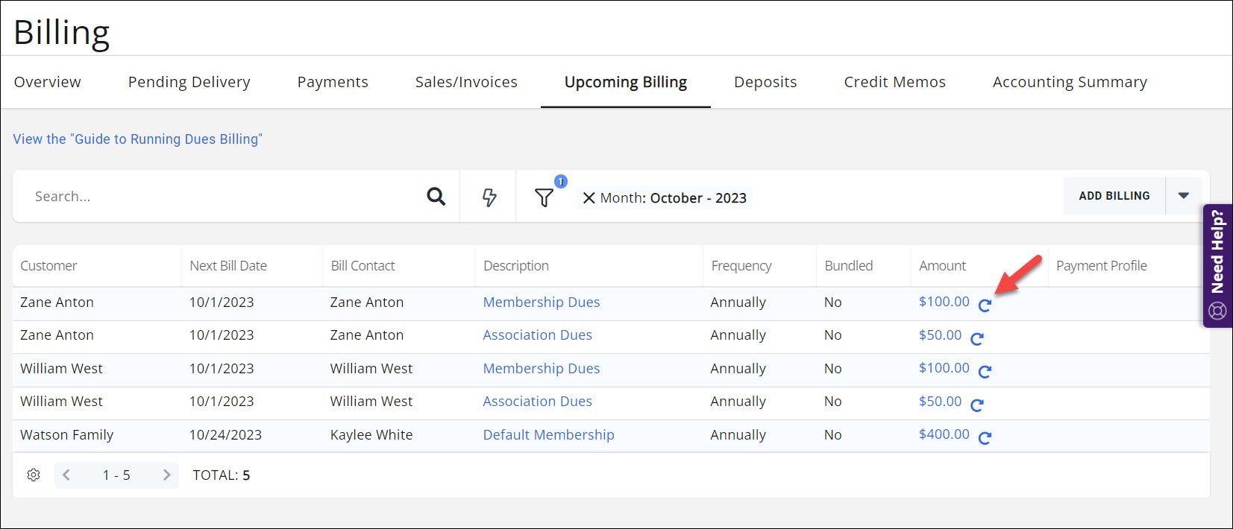1233x529 pixels.
Task: Click refresh icon beside Watson Family $400.00
Action: (x=985, y=438)
